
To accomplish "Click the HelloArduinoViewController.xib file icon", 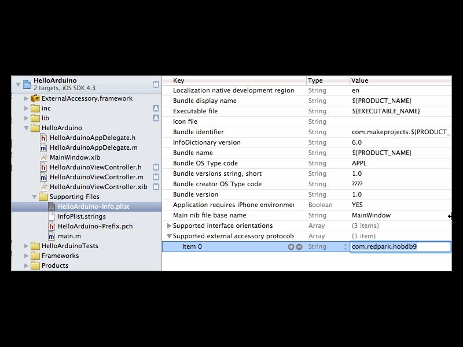I will pos(43,187).
